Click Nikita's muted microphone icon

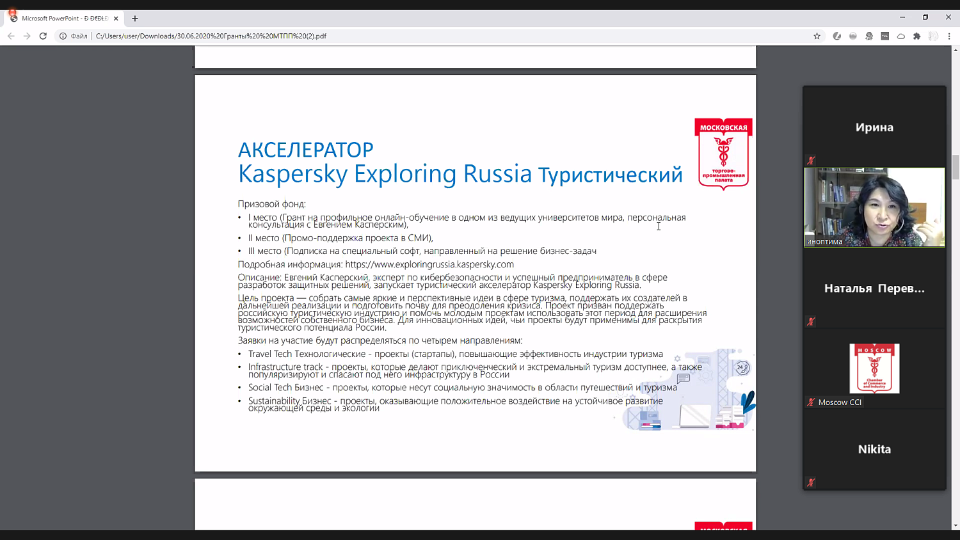811,482
